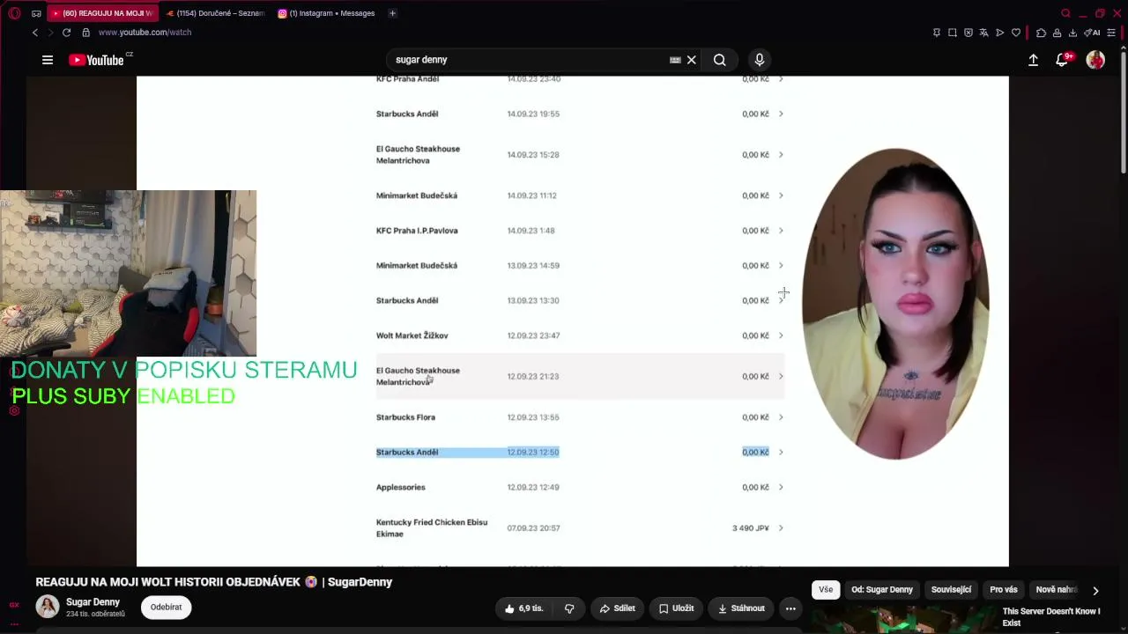Expand the Starbucks Flora order chevron
The width and height of the screenshot is (1128, 634).
click(x=781, y=417)
